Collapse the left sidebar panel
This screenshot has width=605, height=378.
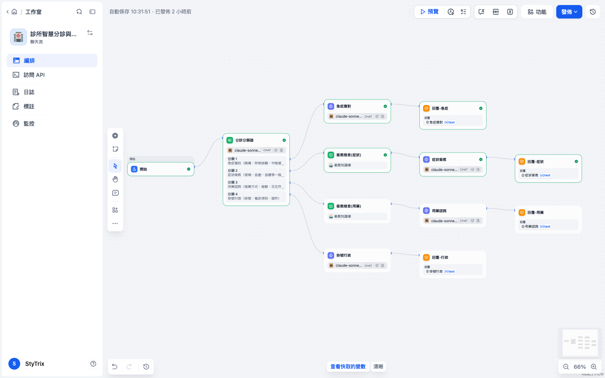pyautogui.click(x=92, y=12)
